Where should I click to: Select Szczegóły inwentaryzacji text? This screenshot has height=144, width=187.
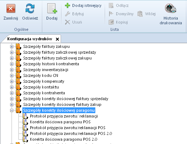pyautogui.click(x=45, y=70)
